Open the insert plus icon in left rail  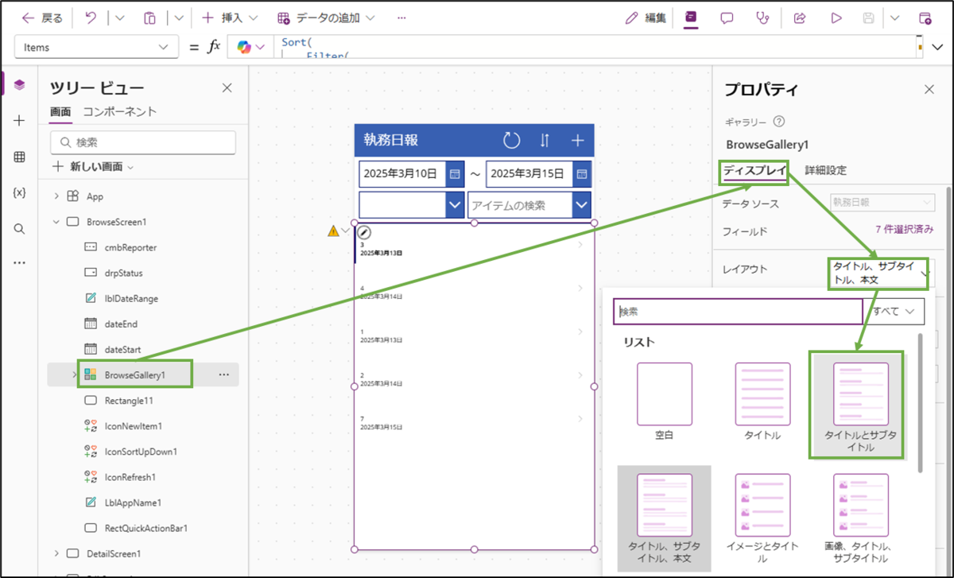point(19,121)
